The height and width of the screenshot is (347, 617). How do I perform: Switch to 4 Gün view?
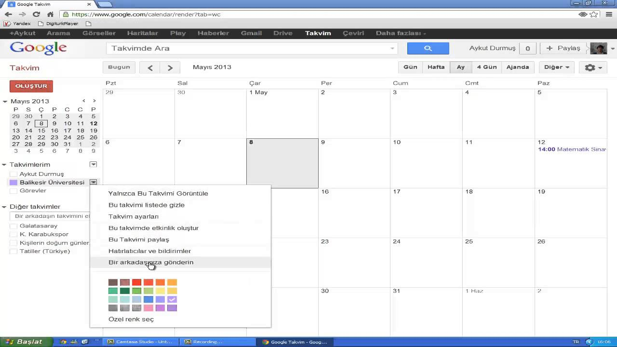487,67
